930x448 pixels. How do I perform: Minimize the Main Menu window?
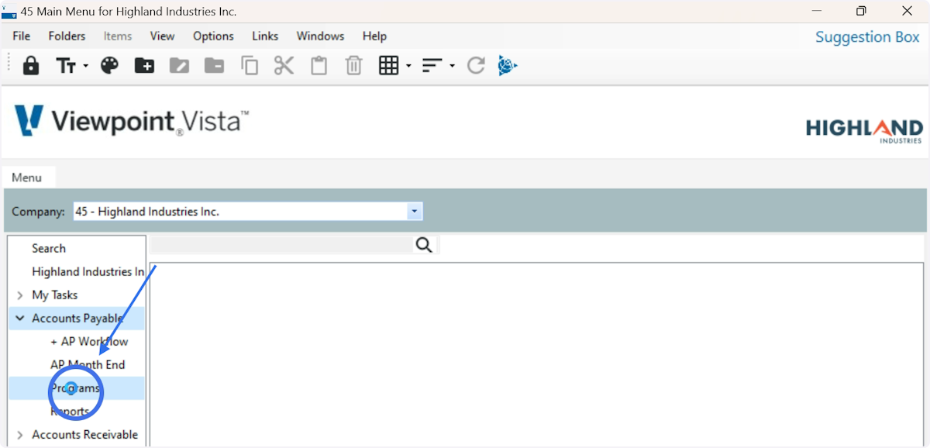[816, 12]
